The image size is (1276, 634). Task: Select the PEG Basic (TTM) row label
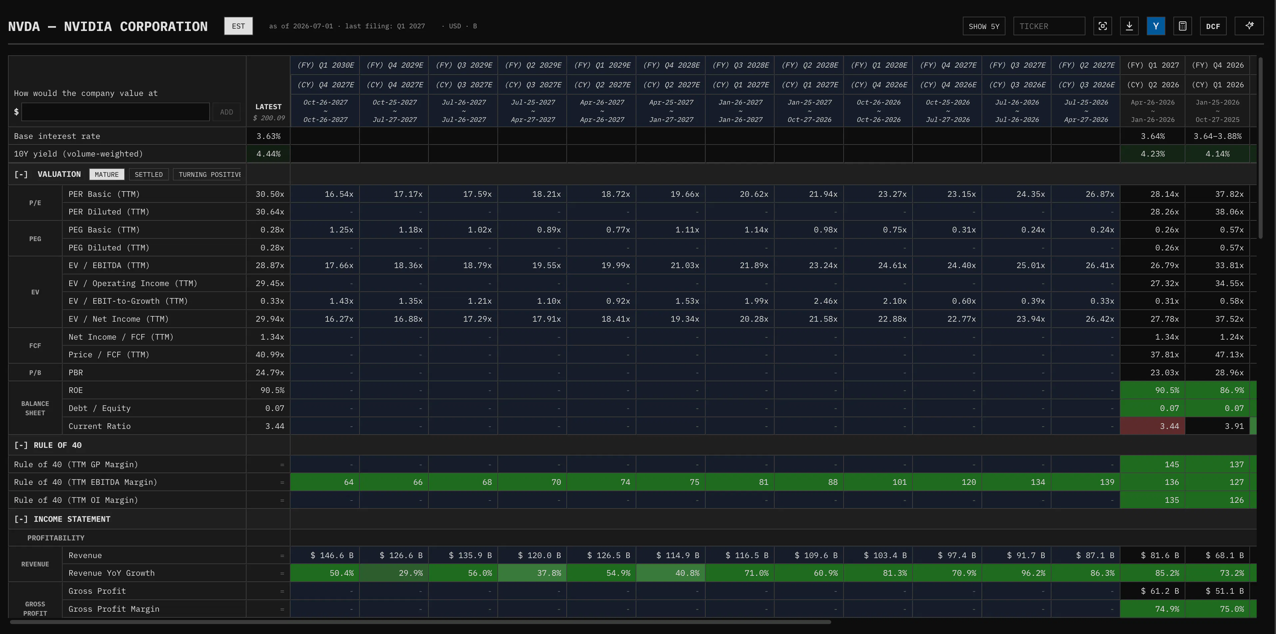click(x=104, y=230)
